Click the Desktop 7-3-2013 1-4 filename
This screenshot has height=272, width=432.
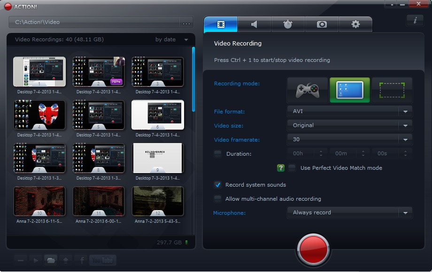[158, 178]
